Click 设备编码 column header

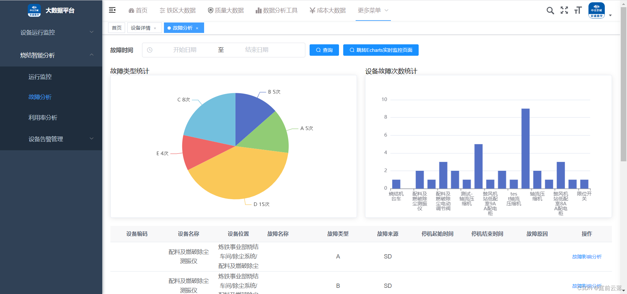pyautogui.click(x=137, y=234)
